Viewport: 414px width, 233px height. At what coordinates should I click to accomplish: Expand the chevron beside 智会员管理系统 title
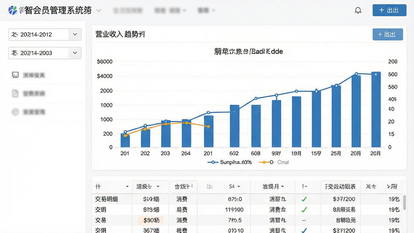[x=99, y=11]
